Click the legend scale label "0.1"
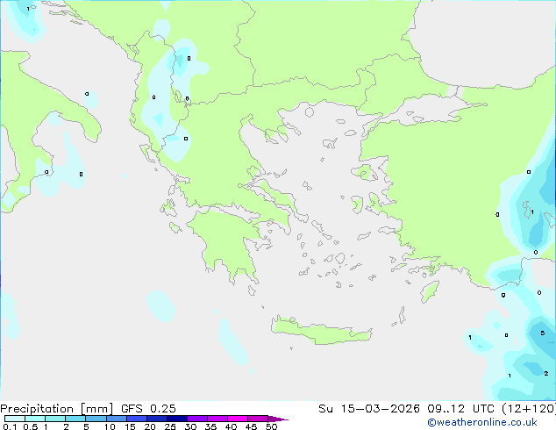The width and height of the screenshot is (556, 430). pyautogui.click(x=11, y=426)
